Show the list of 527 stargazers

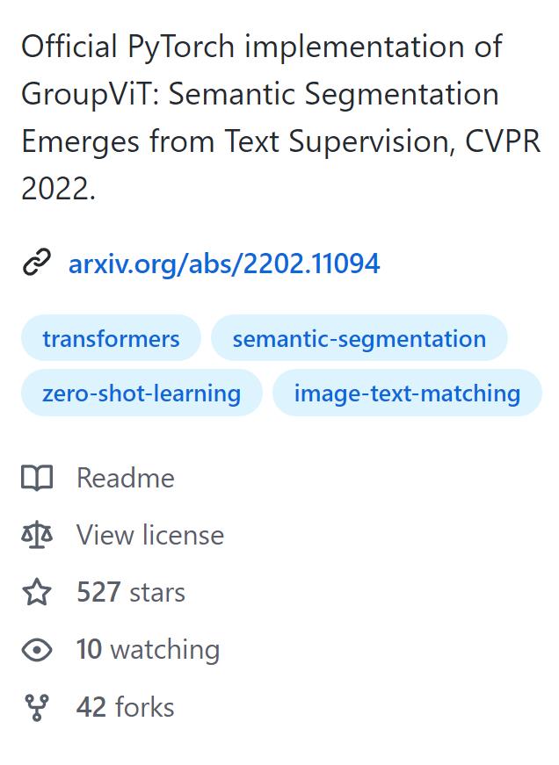click(x=130, y=592)
